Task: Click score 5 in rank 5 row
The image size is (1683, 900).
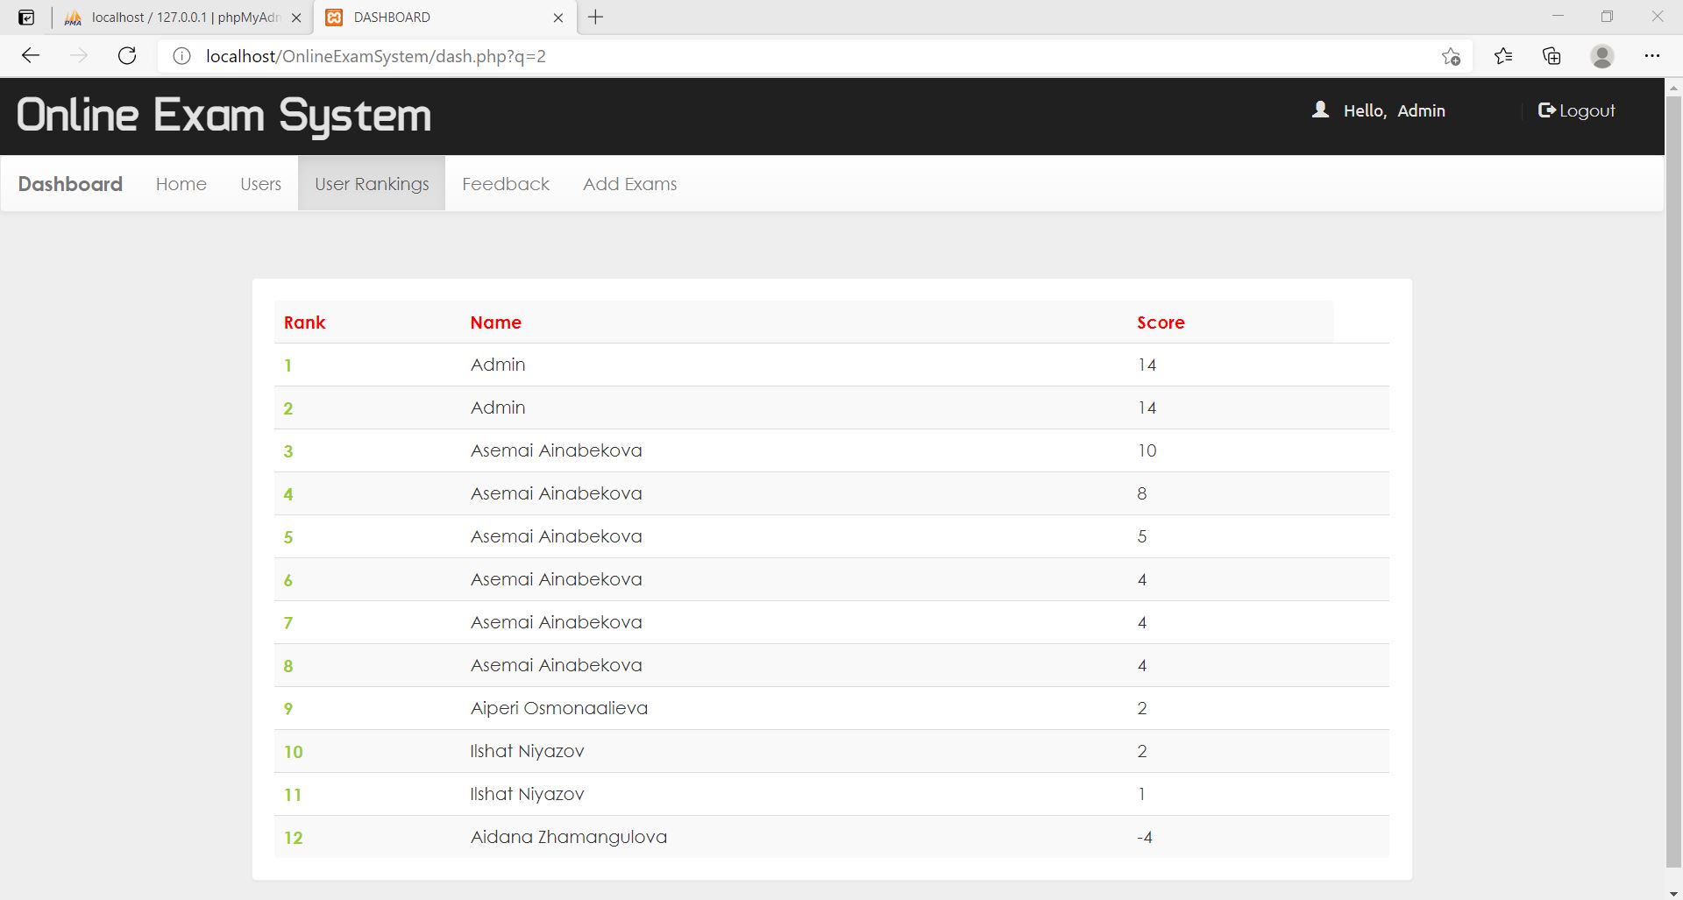Action: 1142,536
